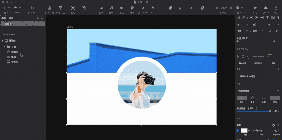282x140 pixels.
Task: Select the Scissors tool
Action: [153, 8]
